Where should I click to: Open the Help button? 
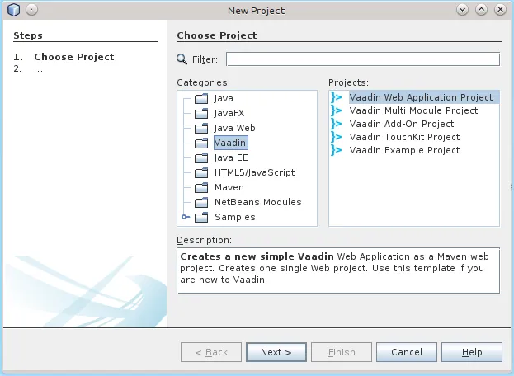472,352
